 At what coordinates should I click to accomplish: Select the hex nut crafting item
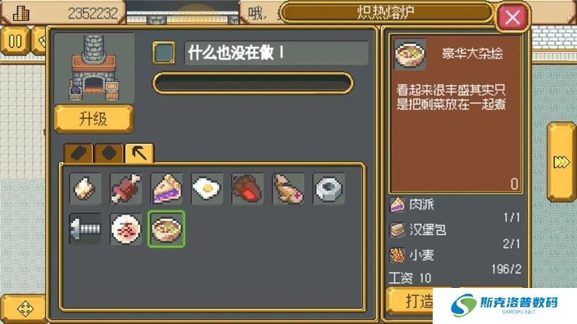329,189
